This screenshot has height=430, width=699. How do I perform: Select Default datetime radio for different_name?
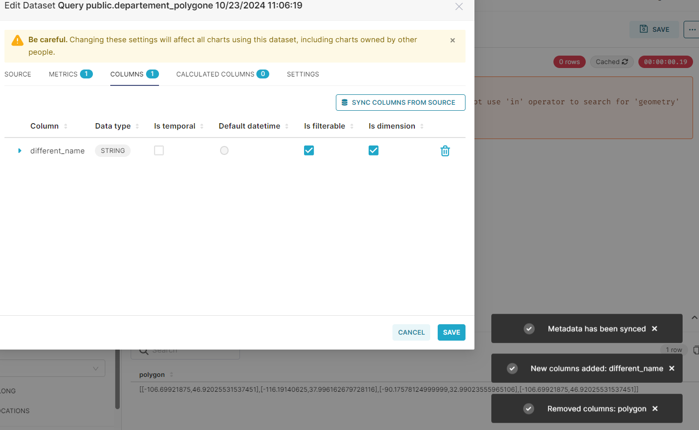click(x=224, y=150)
